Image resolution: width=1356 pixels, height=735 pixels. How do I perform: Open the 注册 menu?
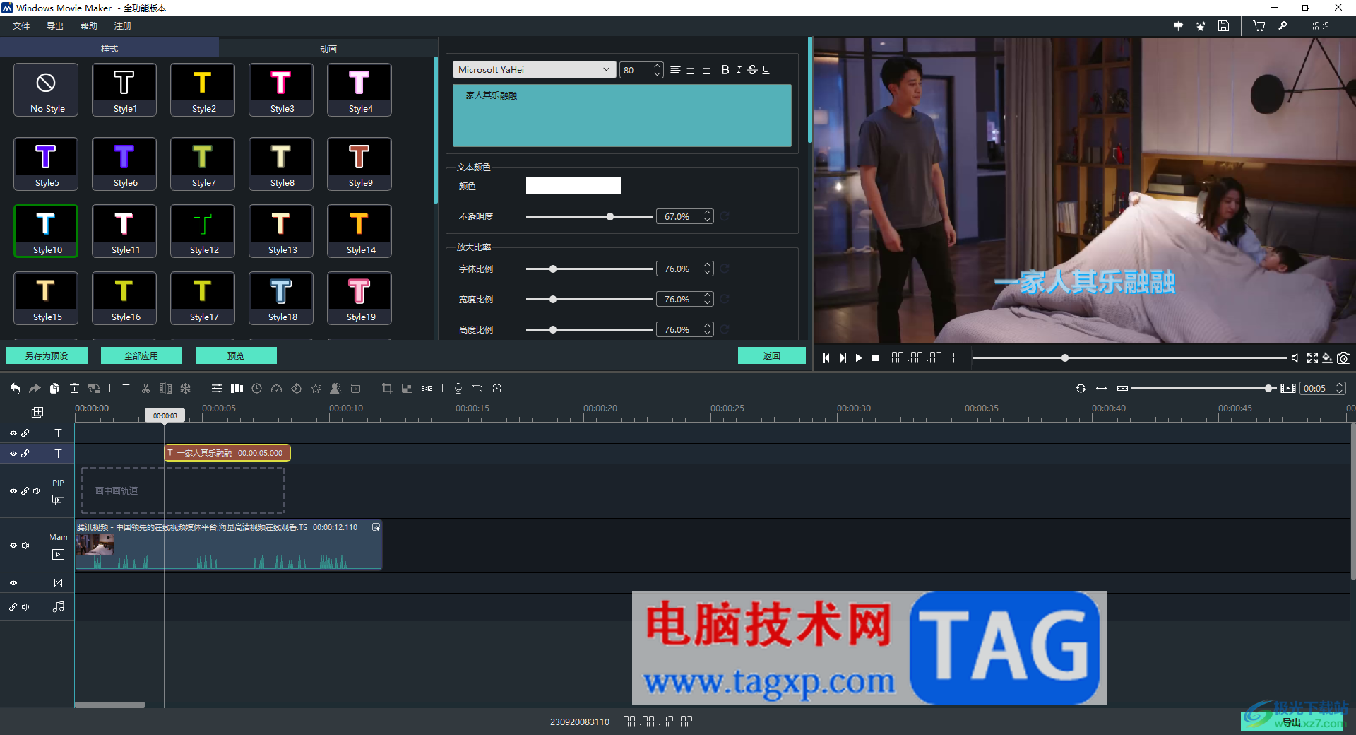pyautogui.click(x=123, y=26)
